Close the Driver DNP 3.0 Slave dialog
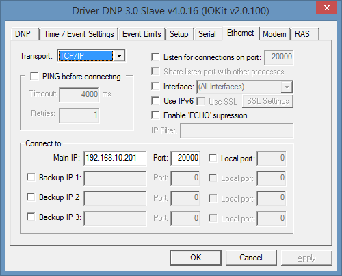Viewport: 342px width, 276px height. coord(327,8)
